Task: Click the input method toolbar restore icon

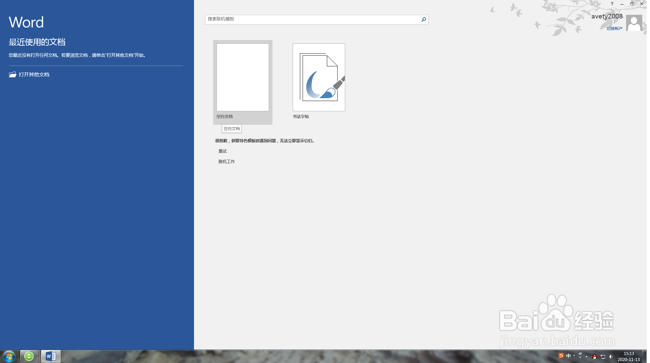Action: pos(580,354)
